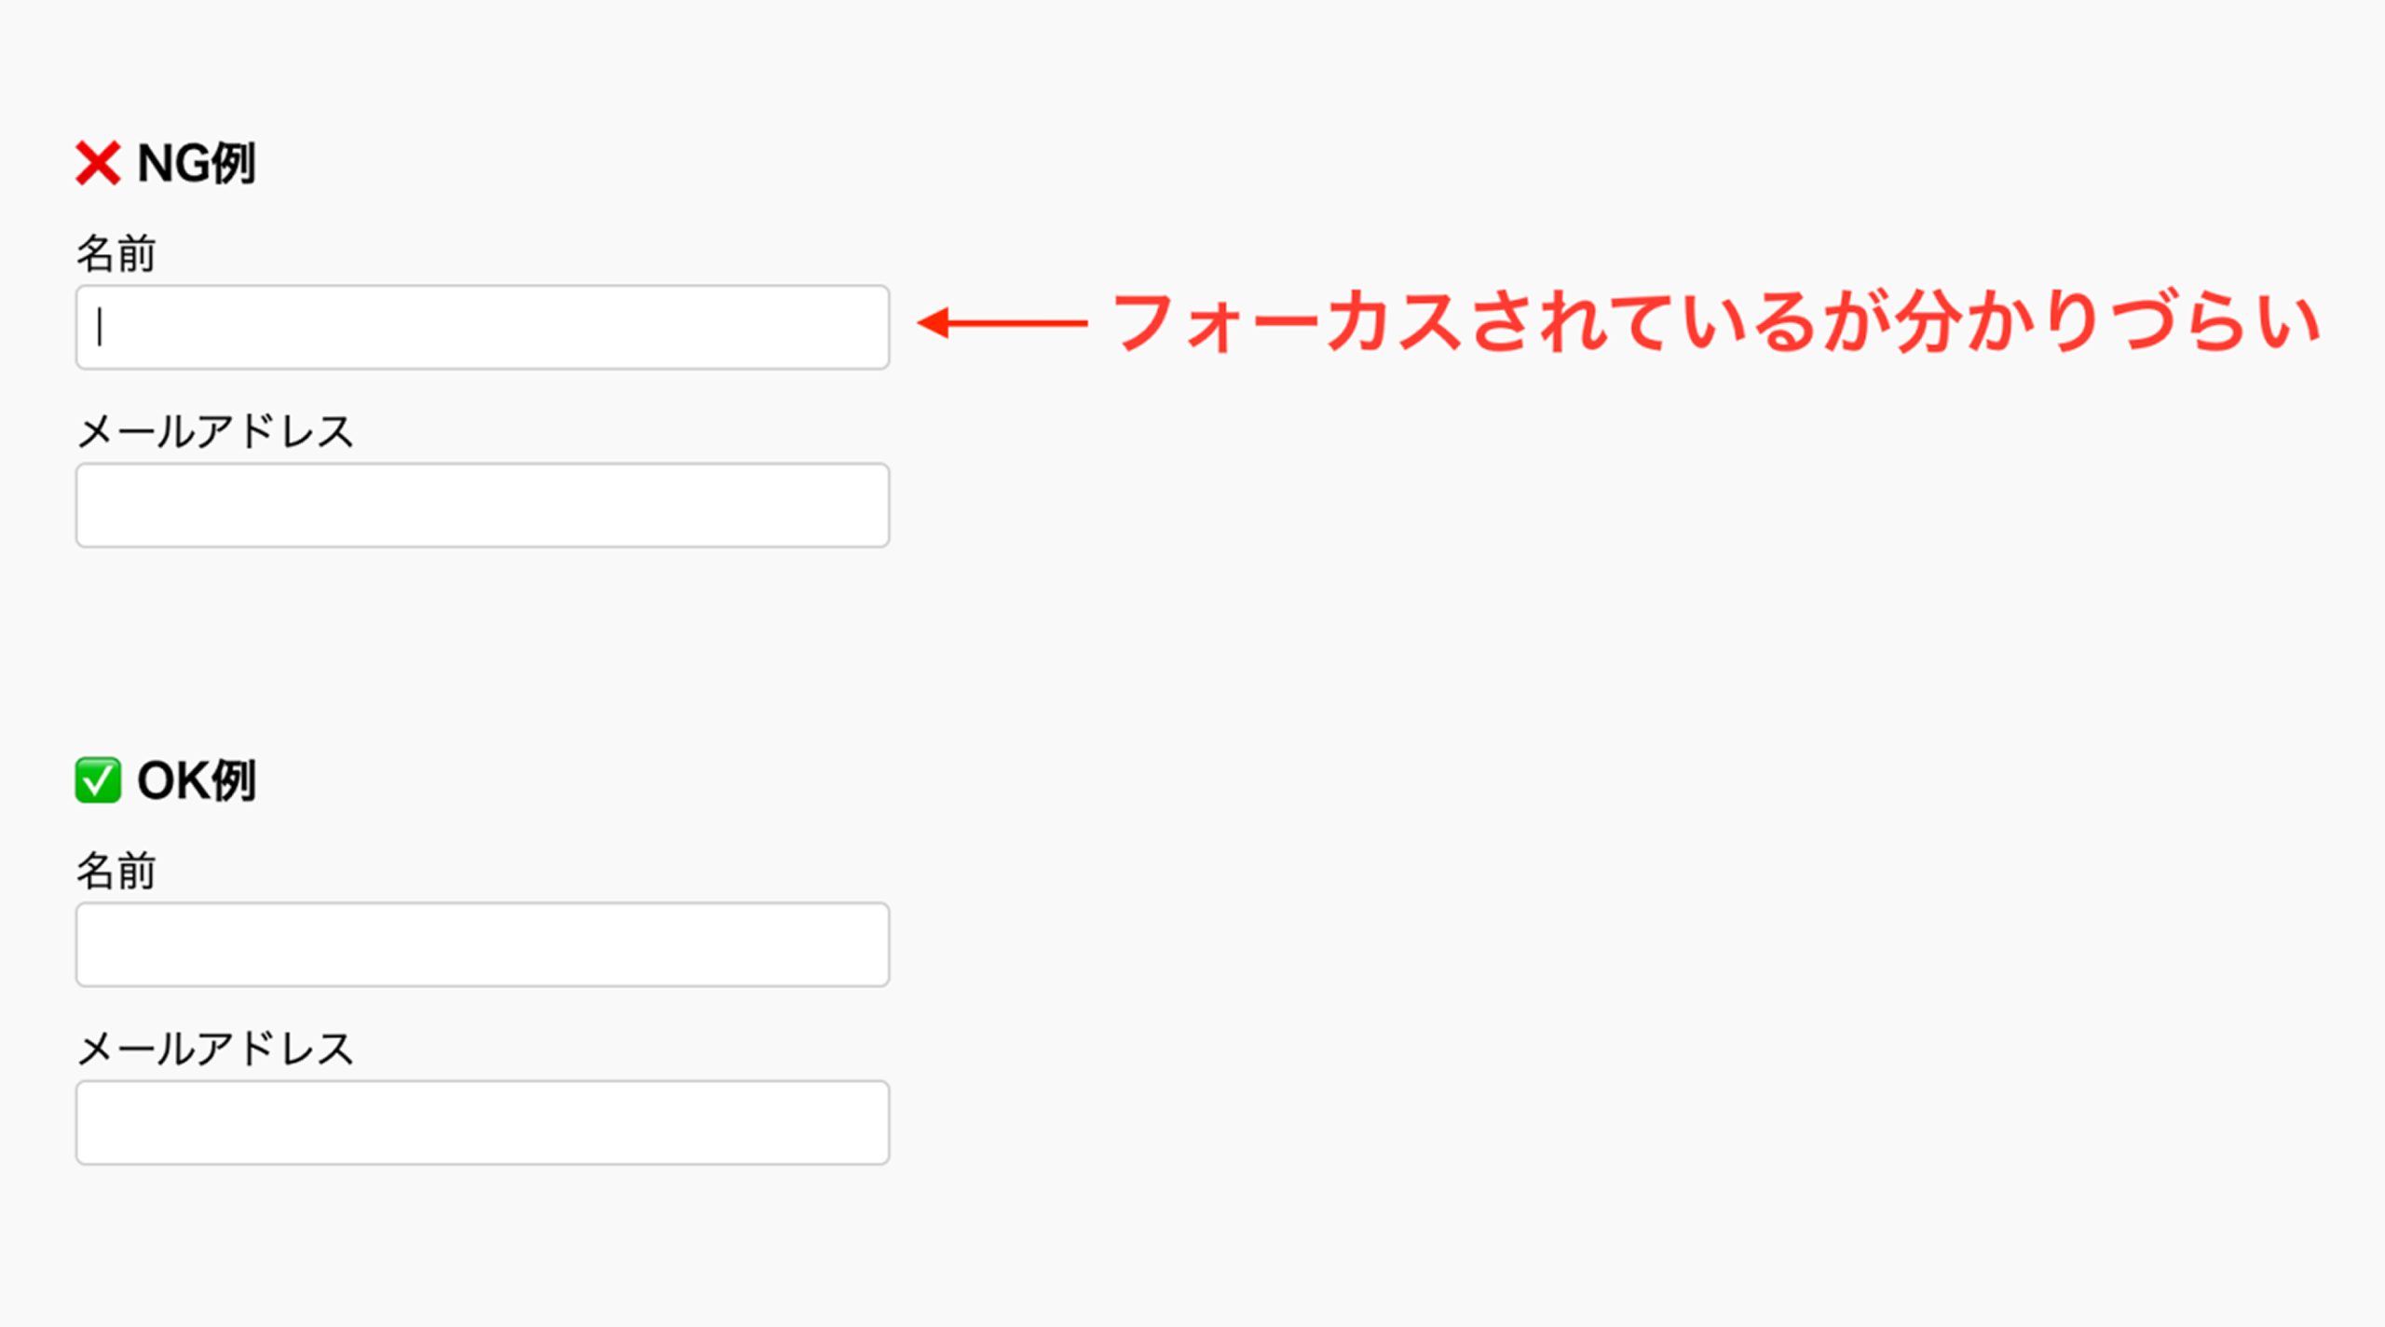
Task: Click the red X icon beside NG例
Action: (x=98, y=164)
